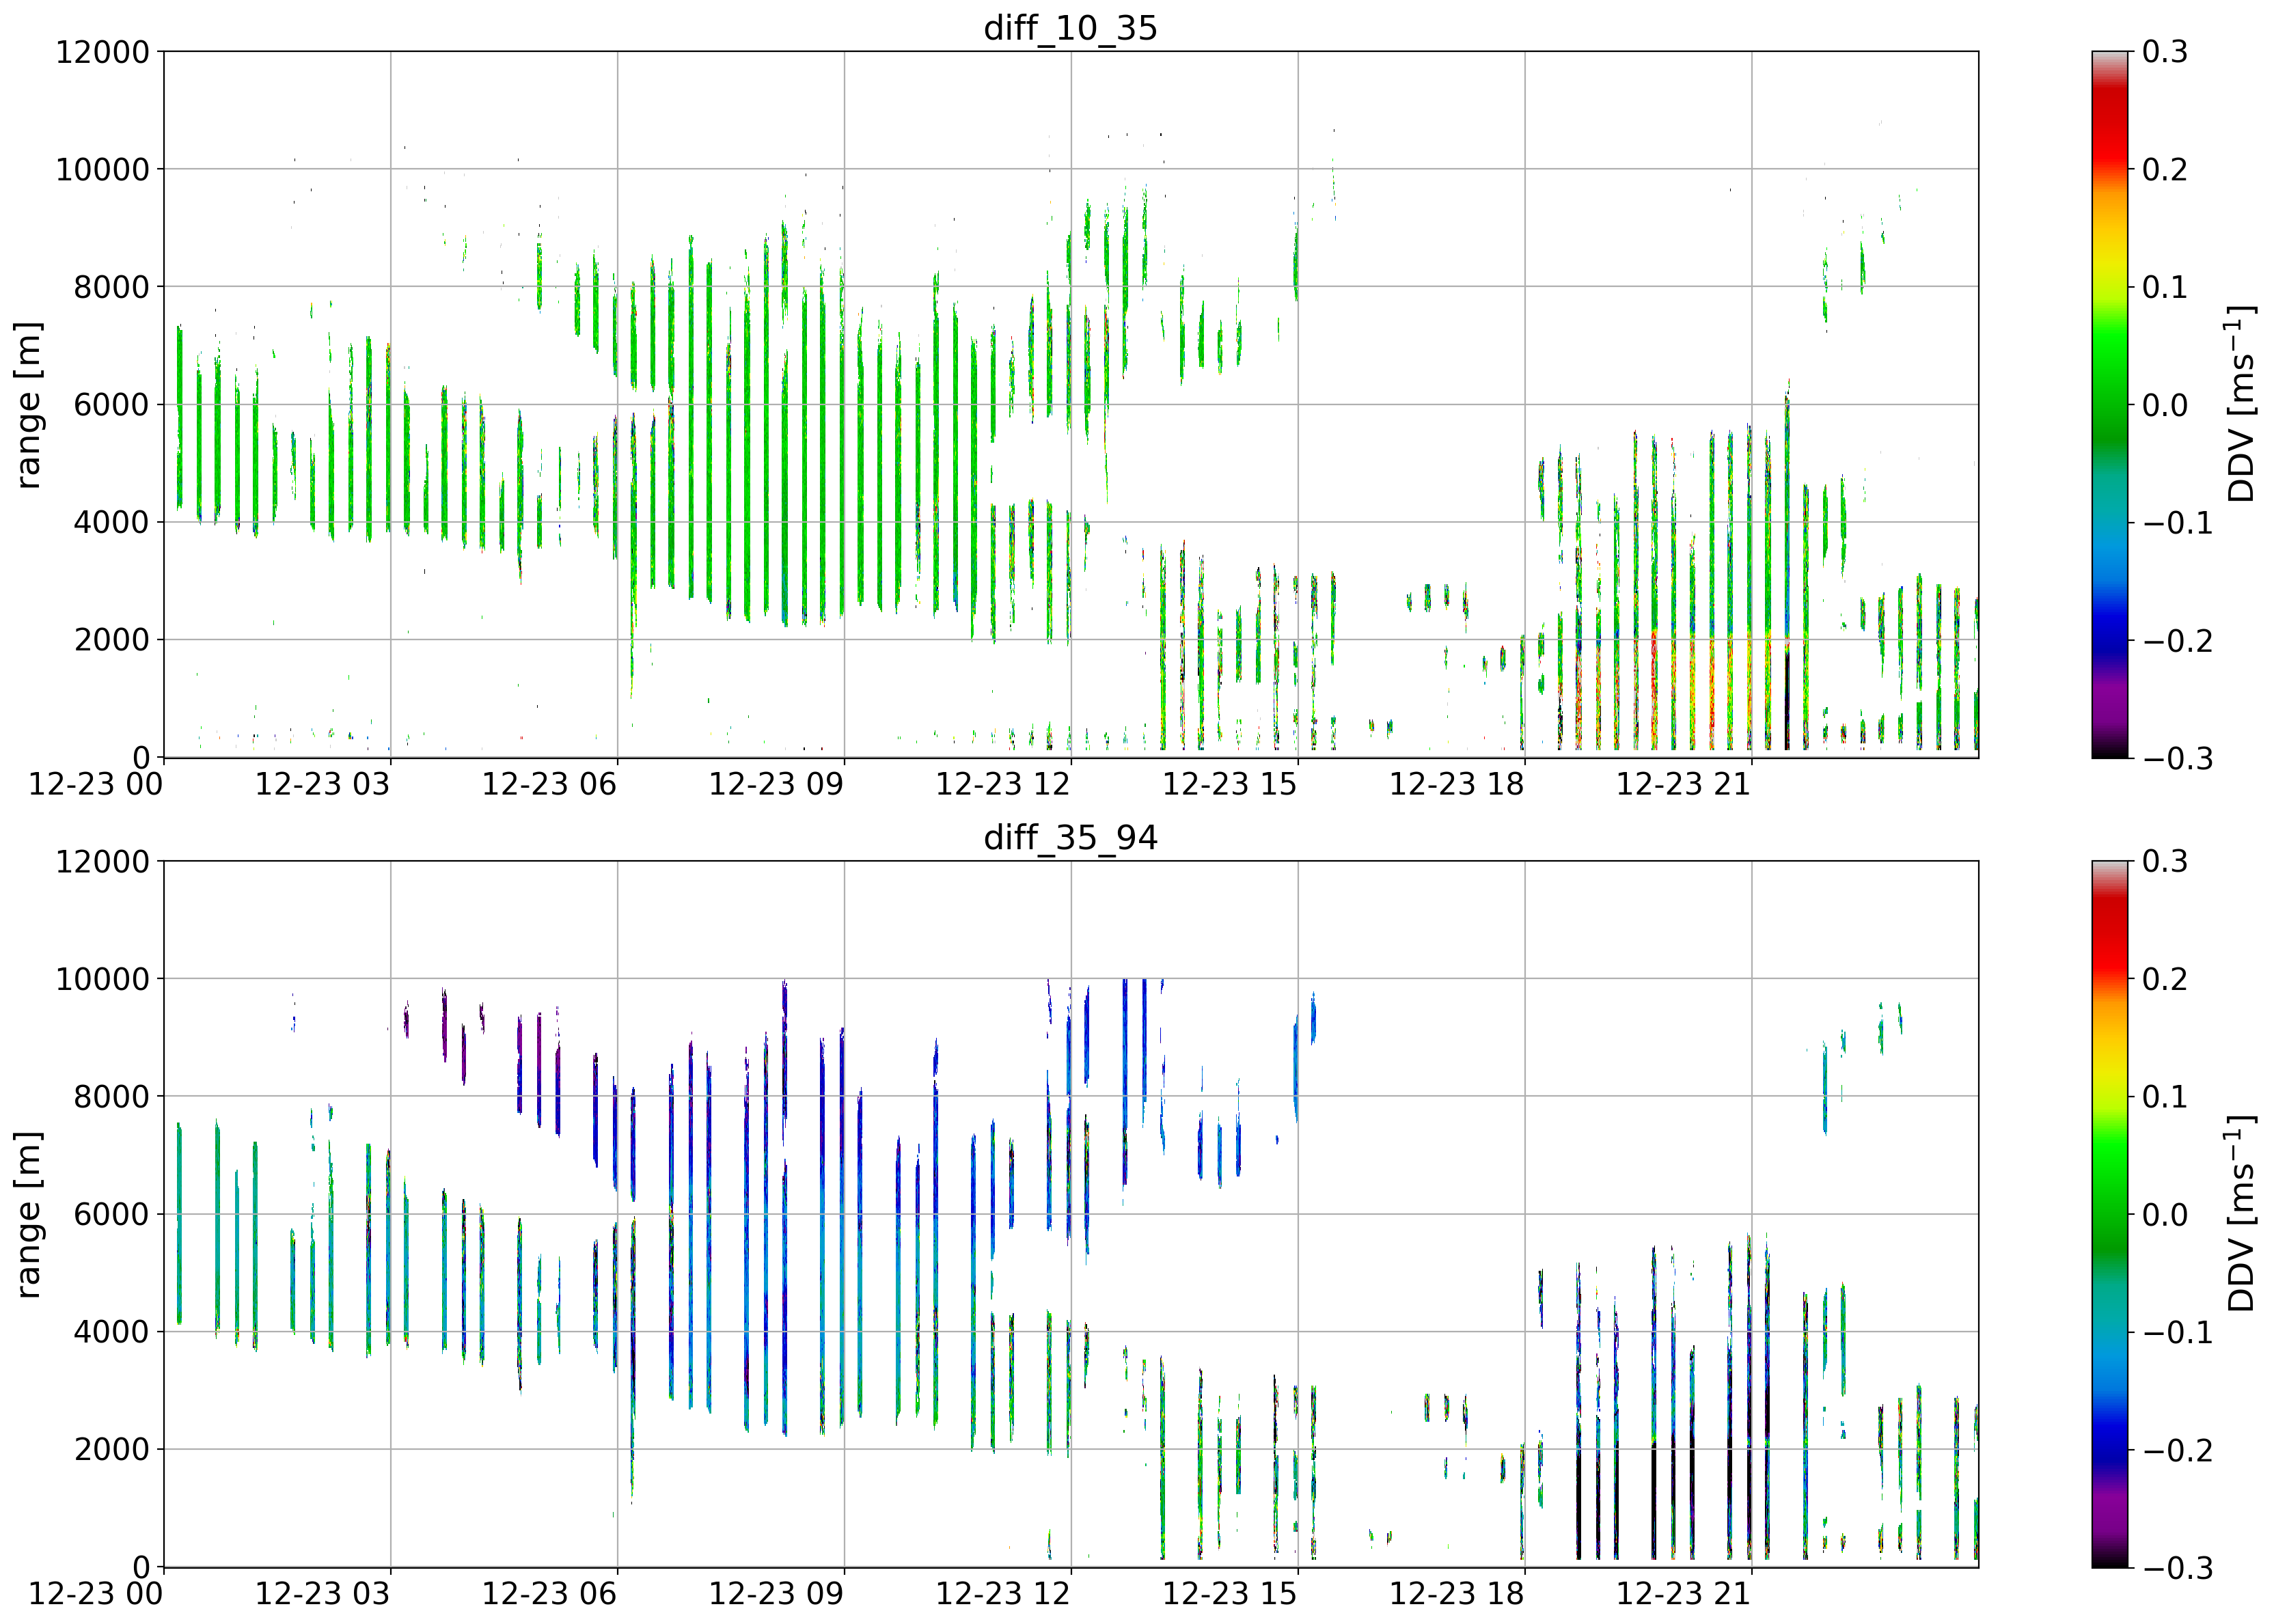Select "12-23 06" time tick under diff_10_35 plot
This screenshot has width=2274, height=1624.
(549, 785)
